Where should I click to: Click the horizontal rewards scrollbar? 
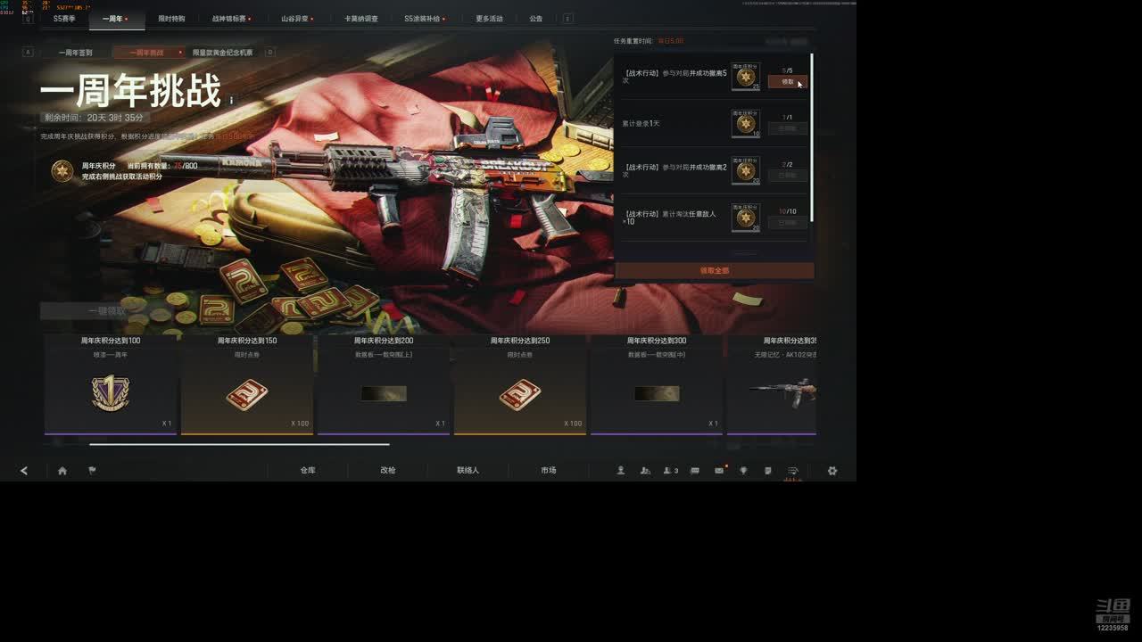tap(239, 444)
